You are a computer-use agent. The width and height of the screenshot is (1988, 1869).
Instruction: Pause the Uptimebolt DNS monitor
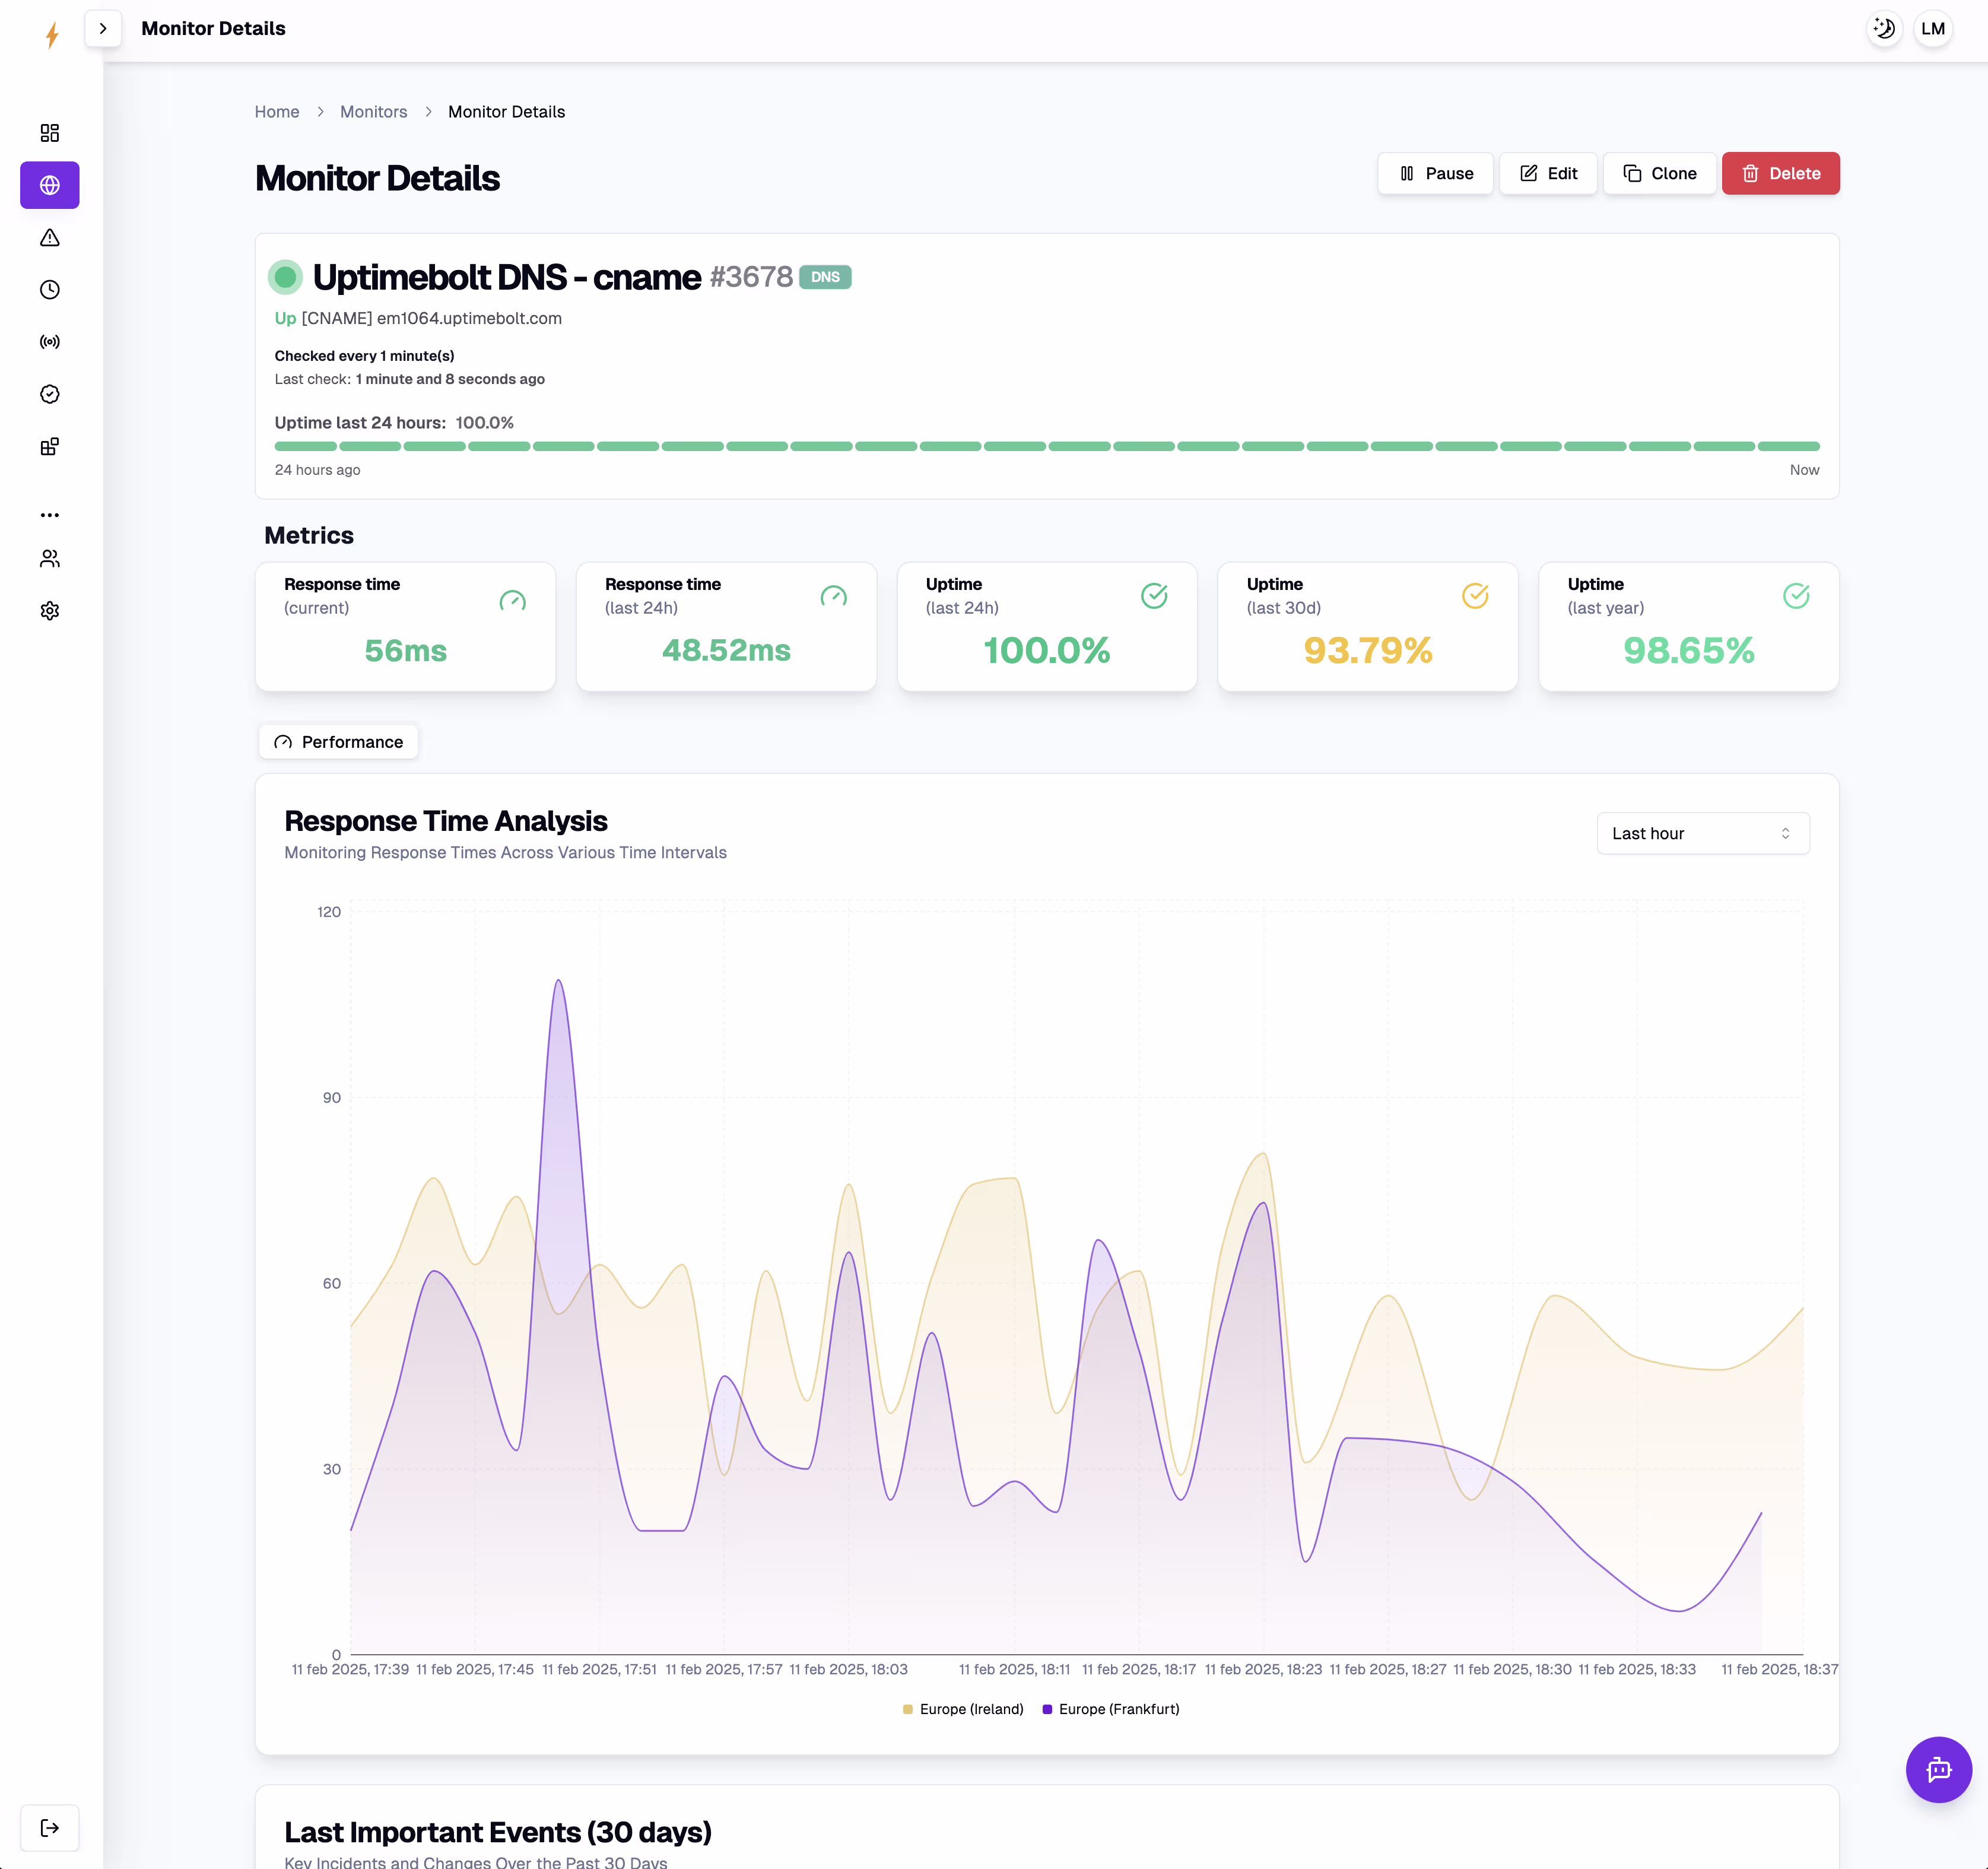(1435, 173)
